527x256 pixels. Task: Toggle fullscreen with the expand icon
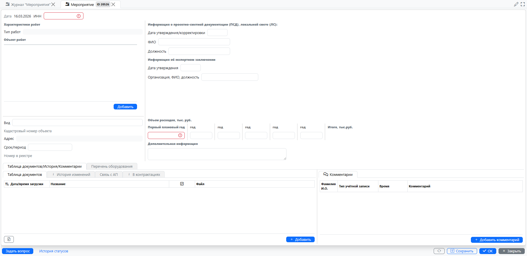tap(522, 5)
